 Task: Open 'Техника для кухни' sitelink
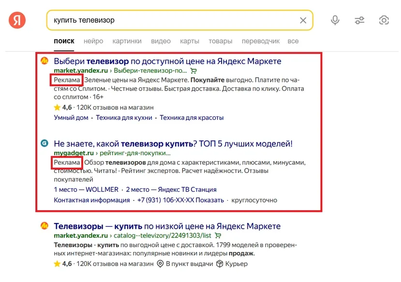coord(124,118)
